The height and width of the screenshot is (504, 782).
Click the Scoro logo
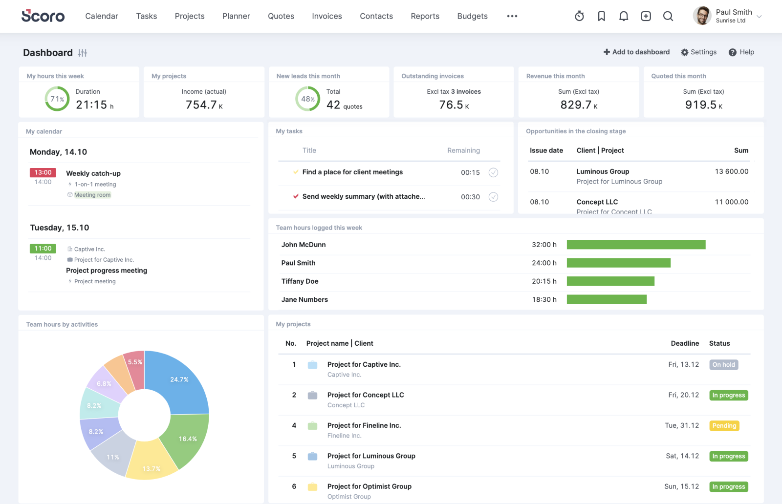[x=43, y=16]
